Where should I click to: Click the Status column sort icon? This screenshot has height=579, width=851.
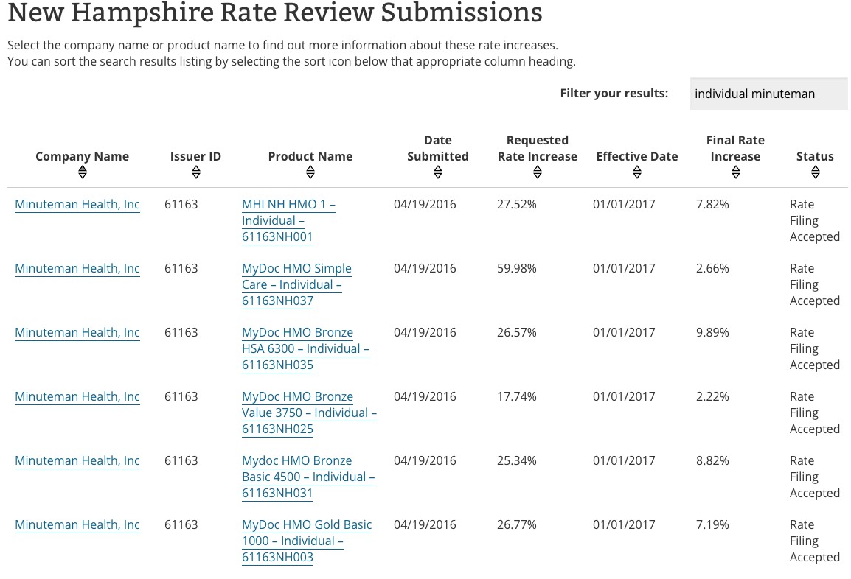tap(815, 172)
